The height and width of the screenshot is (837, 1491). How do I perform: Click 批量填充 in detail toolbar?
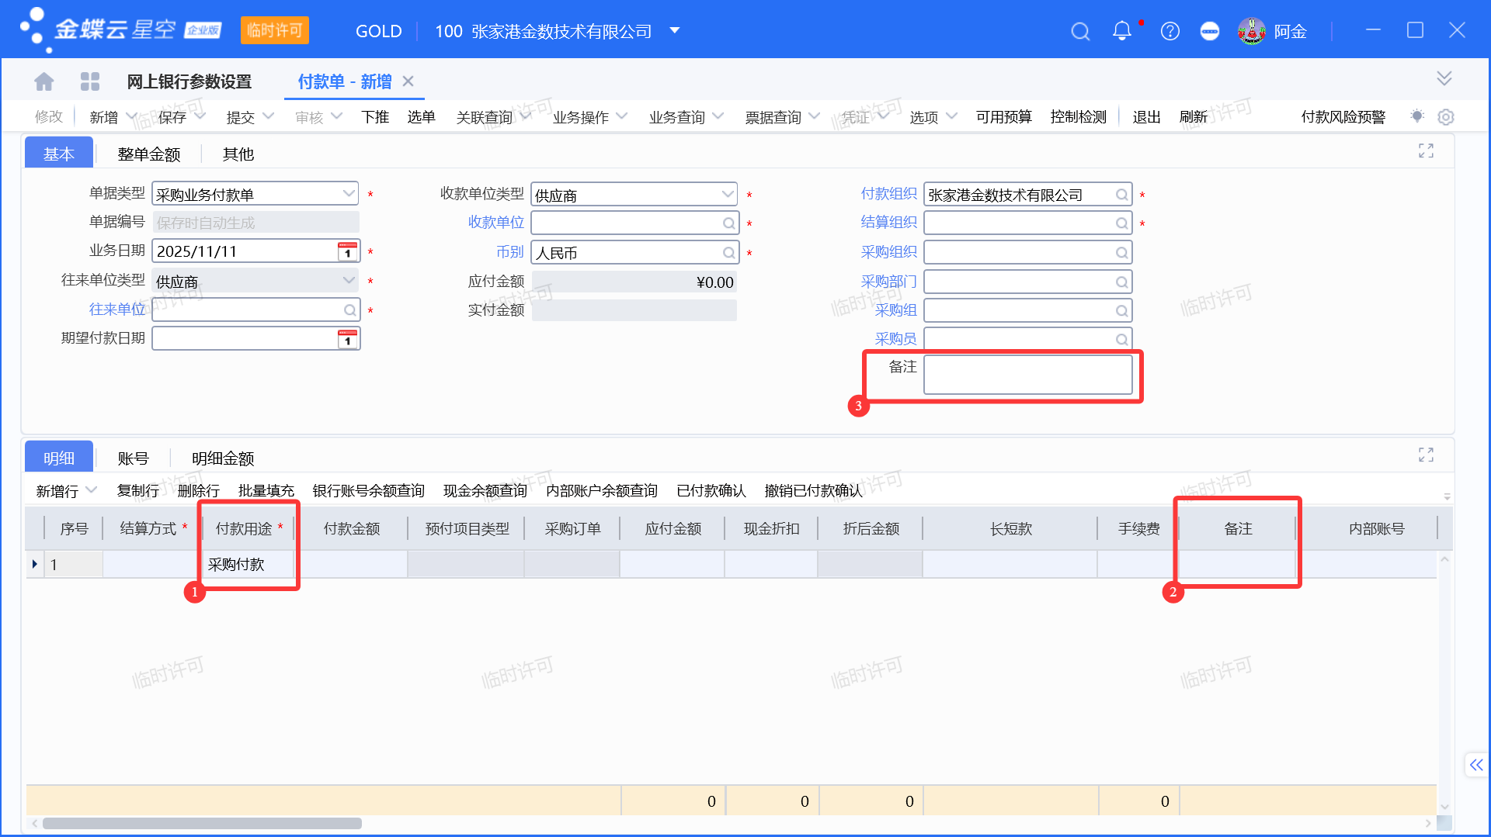[x=266, y=490]
